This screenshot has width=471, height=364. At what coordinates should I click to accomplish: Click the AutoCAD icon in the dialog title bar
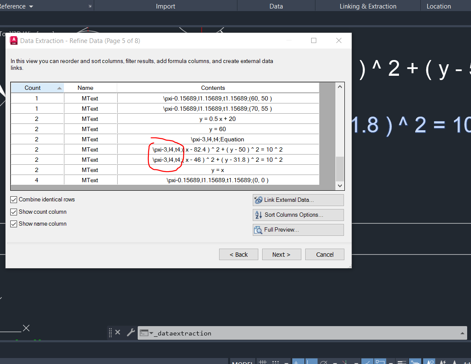[x=14, y=40]
